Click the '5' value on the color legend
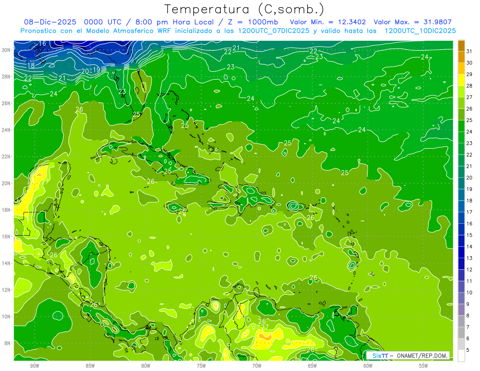Viewport: 480px width, 371px height. pos(468,350)
